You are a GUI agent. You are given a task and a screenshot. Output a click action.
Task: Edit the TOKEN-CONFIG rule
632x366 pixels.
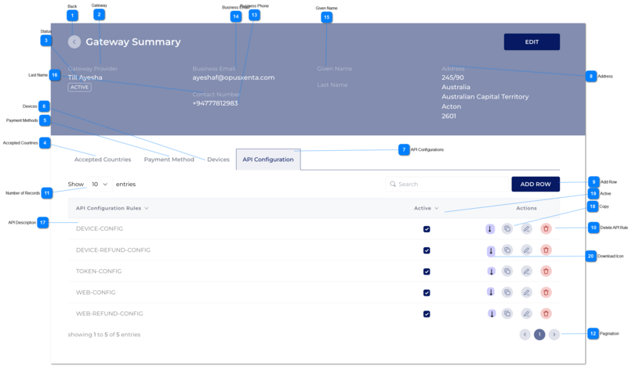[526, 271]
